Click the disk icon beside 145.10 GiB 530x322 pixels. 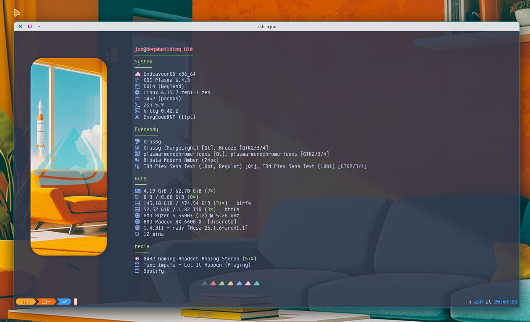(137, 203)
